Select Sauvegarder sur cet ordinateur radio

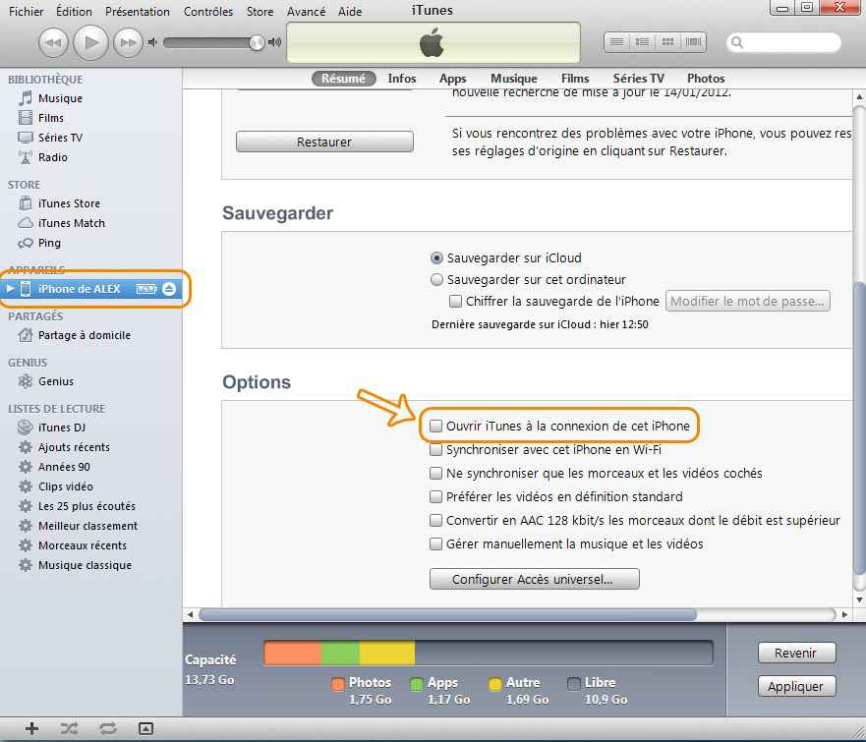[x=436, y=279]
